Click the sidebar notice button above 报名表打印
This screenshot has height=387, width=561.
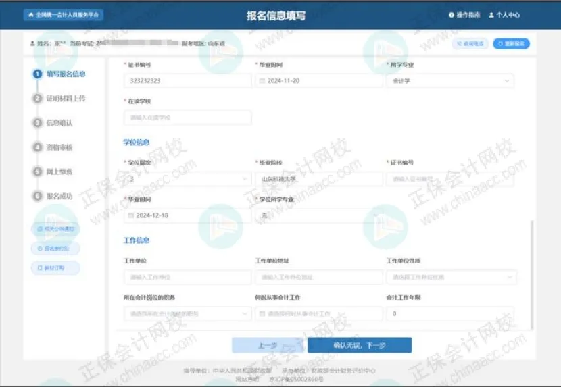[55, 229]
